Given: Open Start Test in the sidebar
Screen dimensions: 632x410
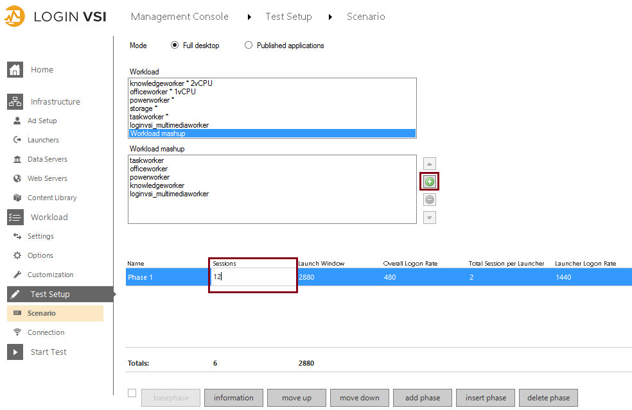Looking at the screenshot, I should click(48, 352).
